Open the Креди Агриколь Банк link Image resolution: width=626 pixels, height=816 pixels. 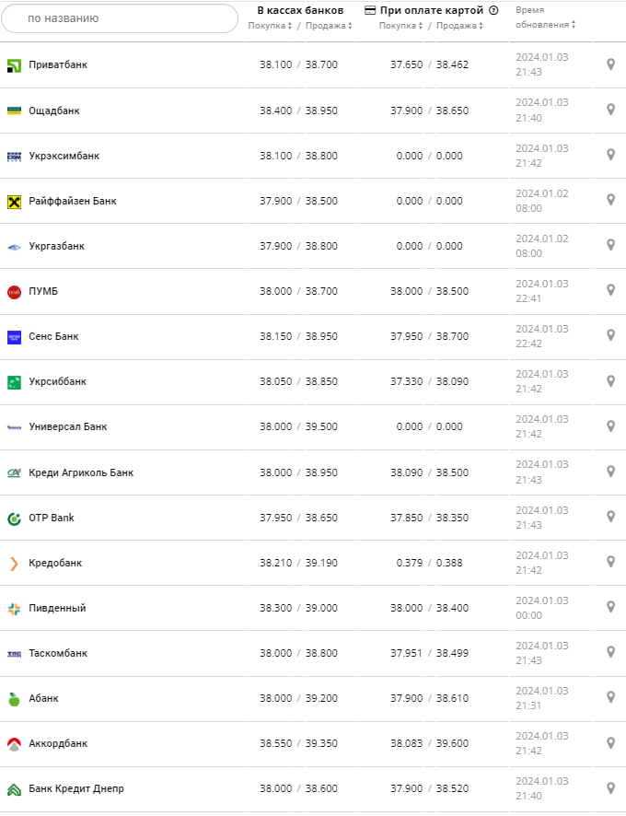tap(81, 472)
